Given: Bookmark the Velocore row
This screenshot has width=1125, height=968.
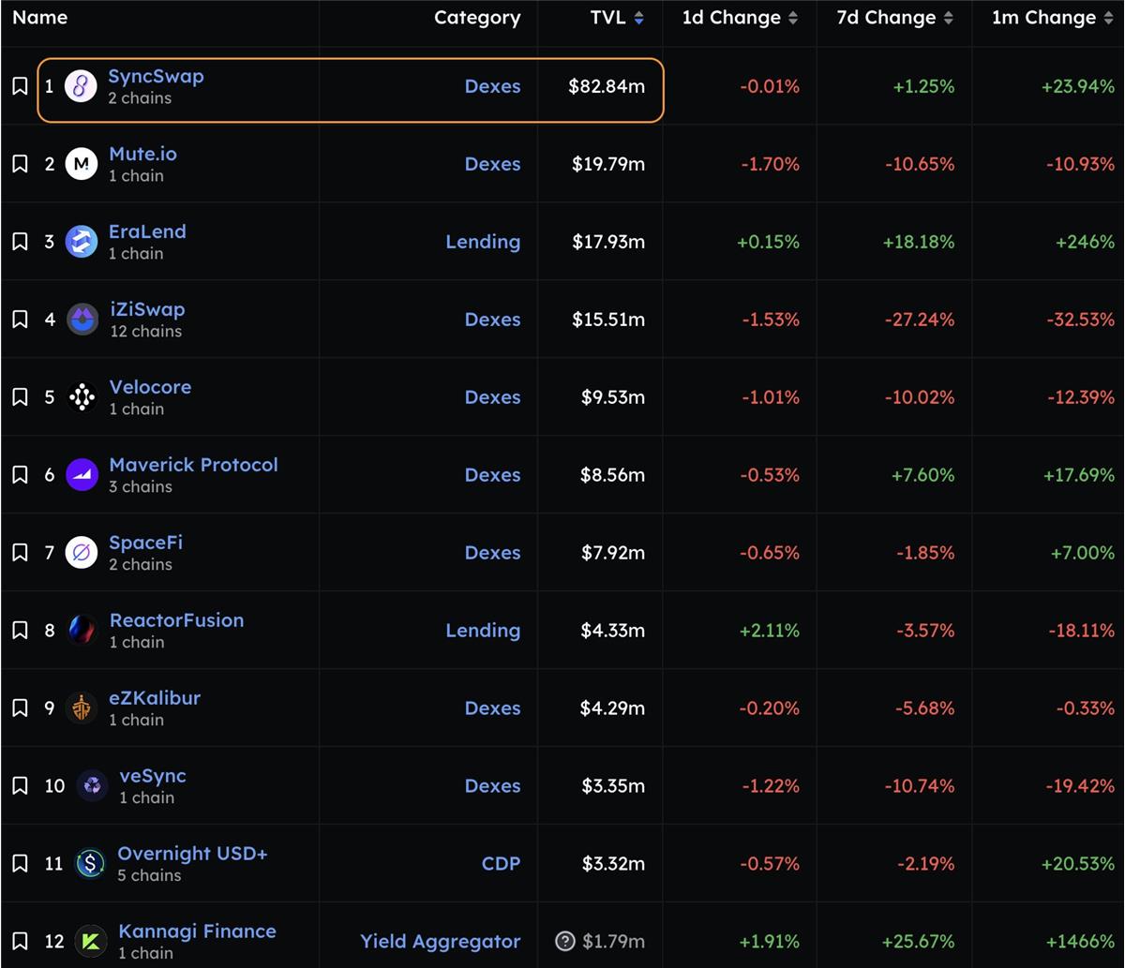Looking at the screenshot, I should click(20, 397).
